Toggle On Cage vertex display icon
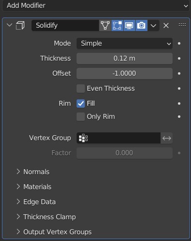The image size is (191, 241). pyautogui.click(x=105, y=26)
